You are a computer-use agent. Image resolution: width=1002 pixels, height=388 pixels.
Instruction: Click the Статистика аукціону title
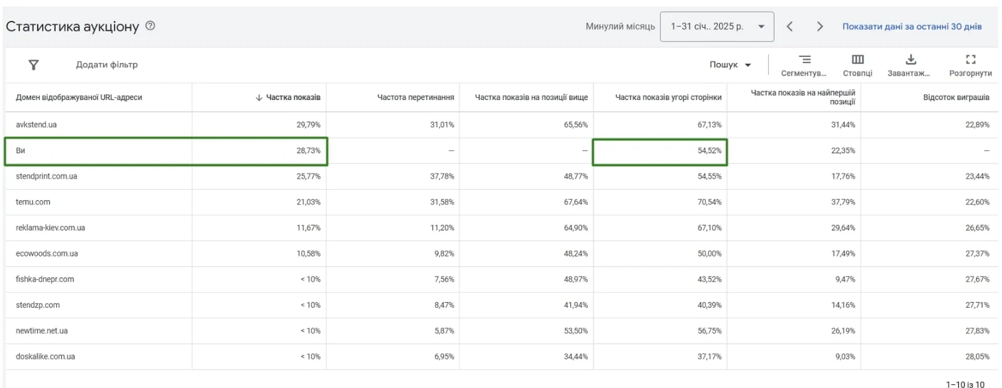[73, 26]
